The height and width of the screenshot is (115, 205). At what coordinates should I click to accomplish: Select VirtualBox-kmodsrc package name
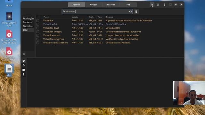53,32
